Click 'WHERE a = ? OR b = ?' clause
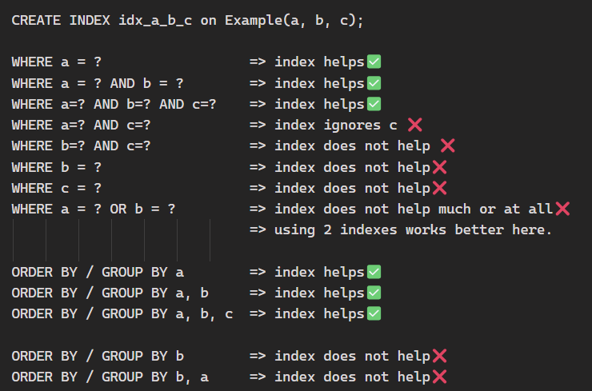Viewport: 592px width, 391px height. pos(94,209)
